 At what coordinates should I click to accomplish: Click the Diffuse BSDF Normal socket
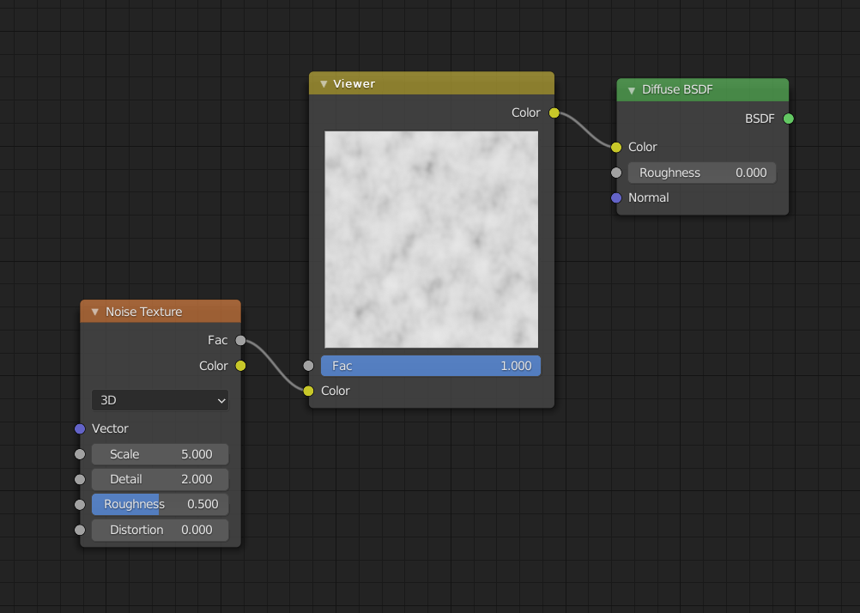[616, 197]
